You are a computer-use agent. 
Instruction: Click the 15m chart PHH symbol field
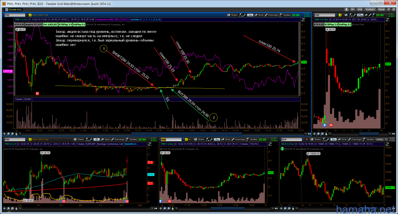click(x=325, y=15)
